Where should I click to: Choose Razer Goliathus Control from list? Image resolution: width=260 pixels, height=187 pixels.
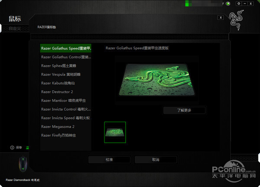point(66,57)
